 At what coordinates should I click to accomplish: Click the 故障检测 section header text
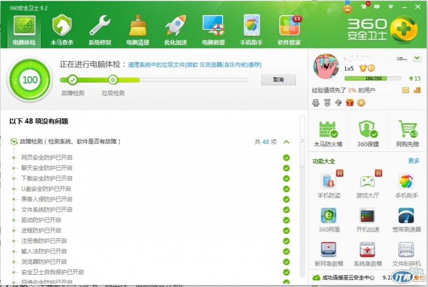click(70, 141)
